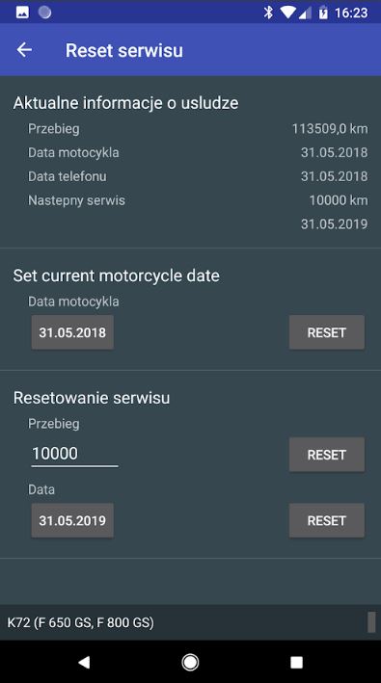Tap Android home circle button
Image resolution: width=381 pixels, height=683 pixels.
tap(191, 662)
